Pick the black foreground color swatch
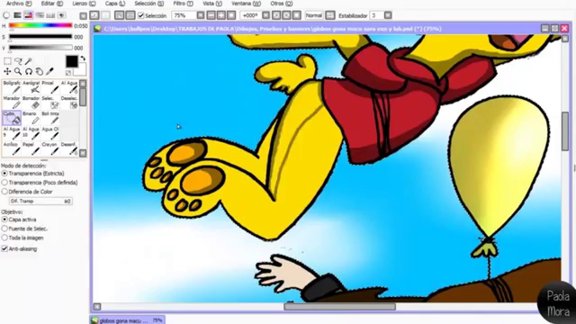This screenshot has width=576, height=324. pyautogui.click(x=72, y=62)
